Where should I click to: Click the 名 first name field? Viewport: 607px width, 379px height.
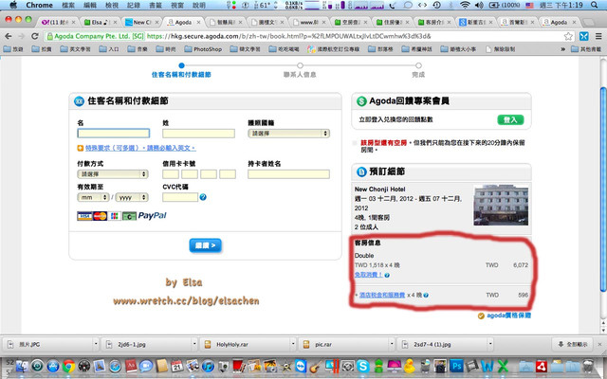(x=114, y=134)
